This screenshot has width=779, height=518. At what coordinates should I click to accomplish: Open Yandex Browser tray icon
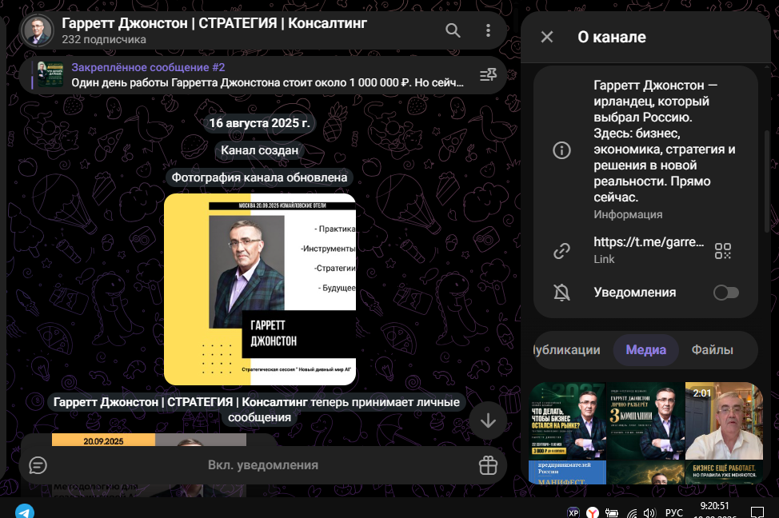592,512
